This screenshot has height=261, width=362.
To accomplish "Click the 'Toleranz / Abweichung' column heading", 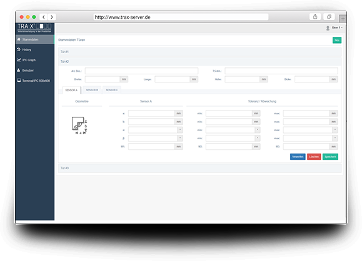I will (262, 101).
